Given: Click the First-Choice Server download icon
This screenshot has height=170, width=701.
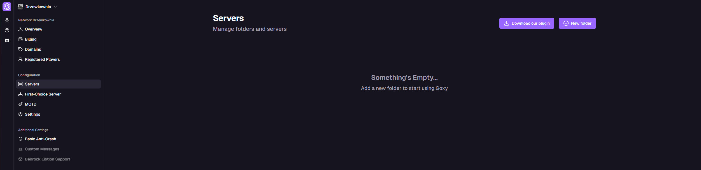Looking at the screenshot, I should point(20,94).
